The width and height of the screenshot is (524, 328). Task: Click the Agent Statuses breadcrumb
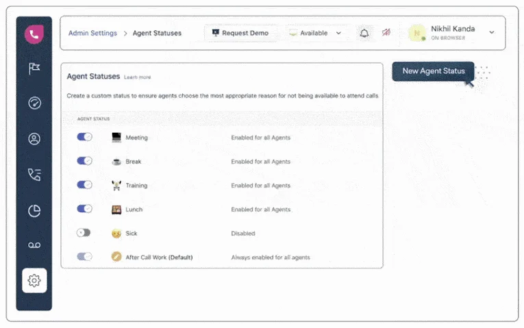(157, 33)
